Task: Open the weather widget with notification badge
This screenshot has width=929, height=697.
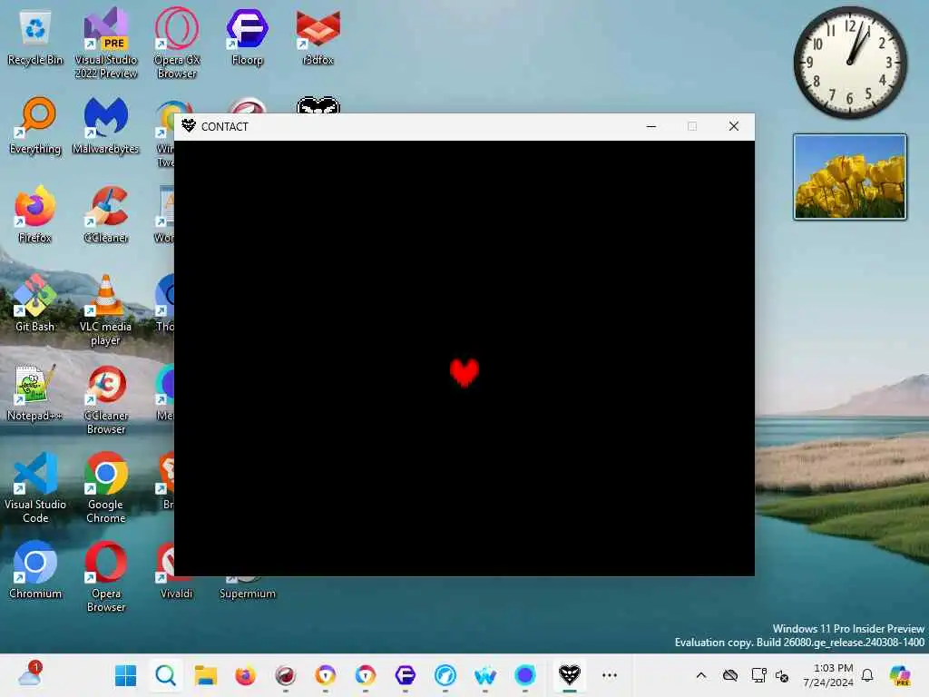Action: (29, 675)
